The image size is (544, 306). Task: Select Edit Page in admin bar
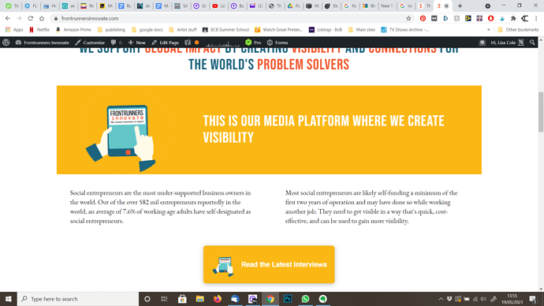(165, 43)
